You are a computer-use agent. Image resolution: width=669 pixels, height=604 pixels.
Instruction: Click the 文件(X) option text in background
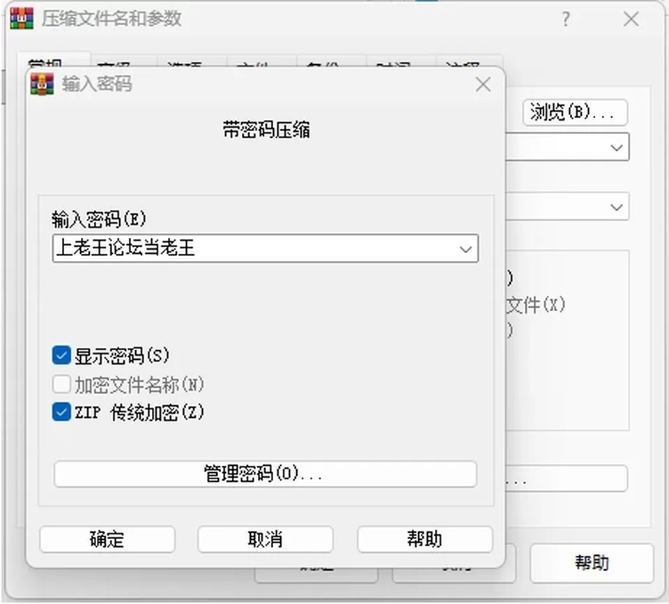coord(536,305)
